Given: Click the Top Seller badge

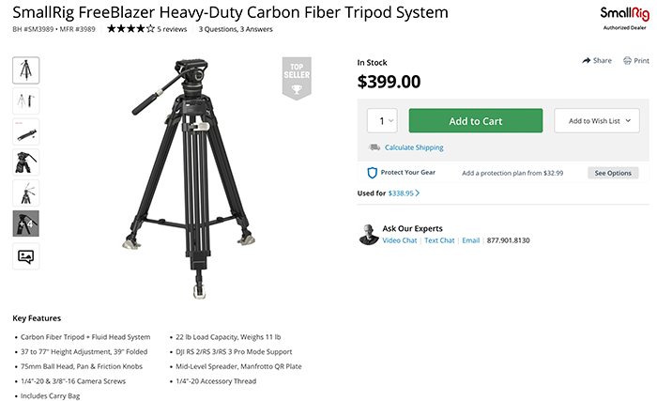Looking at the screenshot, I should point(297,79).
